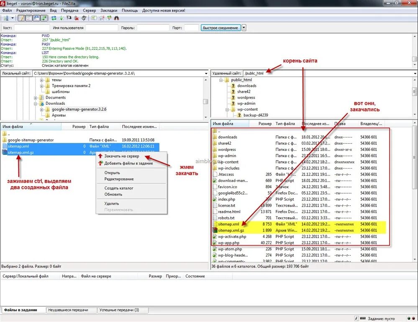Click the binoculars file search icon

(116, 18)
